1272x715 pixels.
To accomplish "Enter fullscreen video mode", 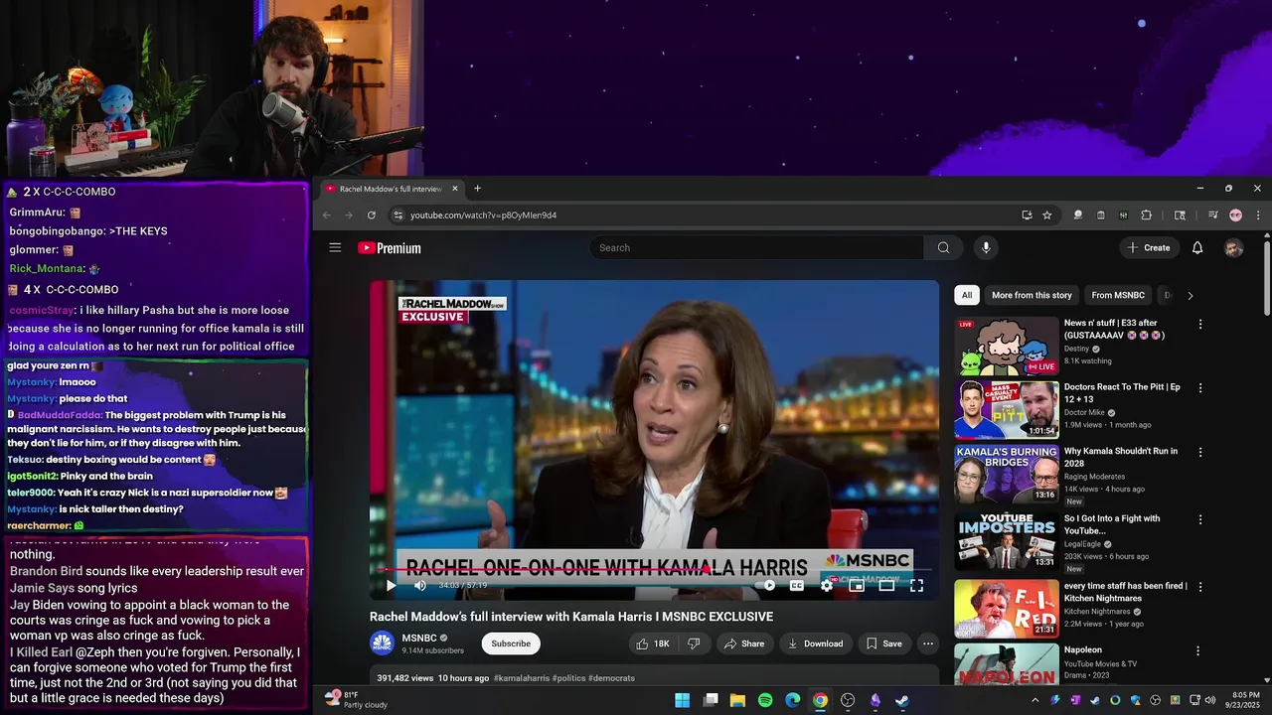I will [x=916, y=586].
